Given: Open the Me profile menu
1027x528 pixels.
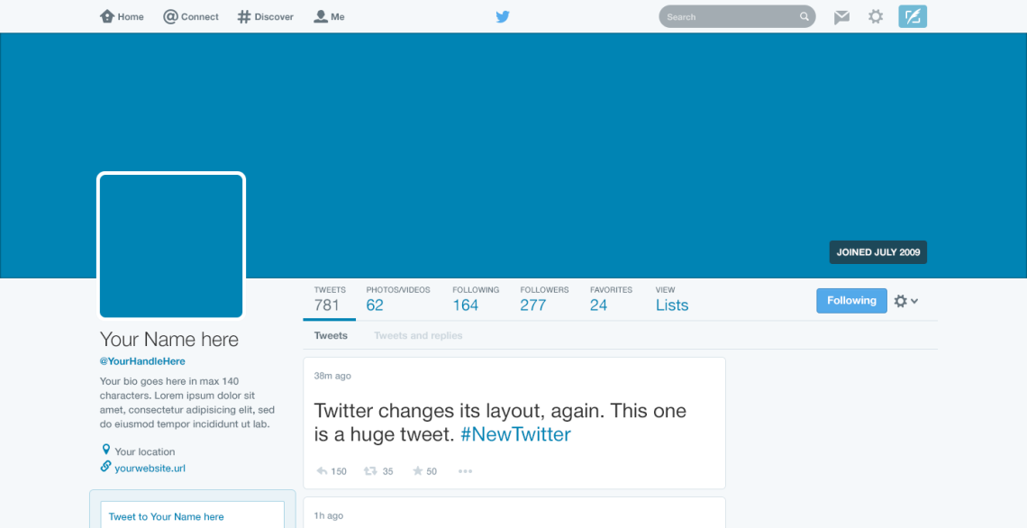Looking at the screenshot, I should (329, 17).
